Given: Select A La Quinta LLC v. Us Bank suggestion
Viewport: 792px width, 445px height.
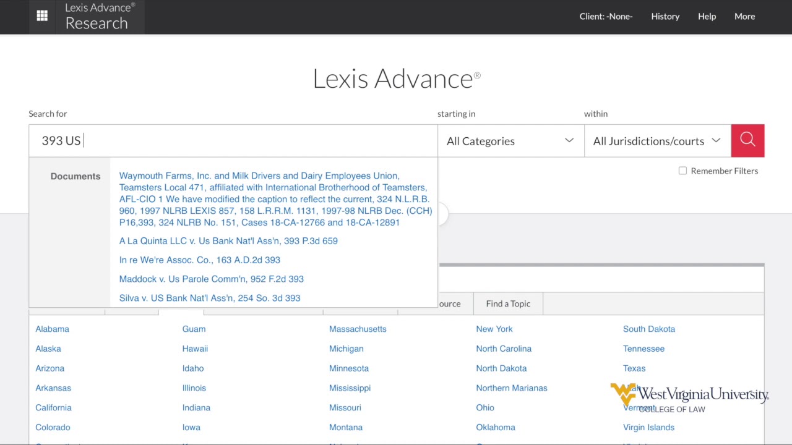Looking at the screenshot, I should [228, 241].
